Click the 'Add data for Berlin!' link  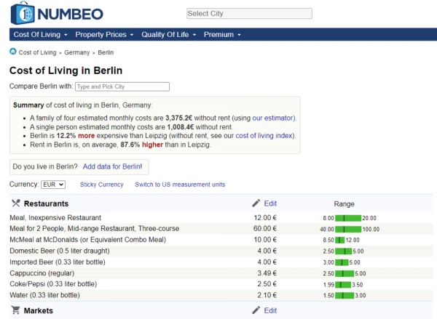[112, 166]
